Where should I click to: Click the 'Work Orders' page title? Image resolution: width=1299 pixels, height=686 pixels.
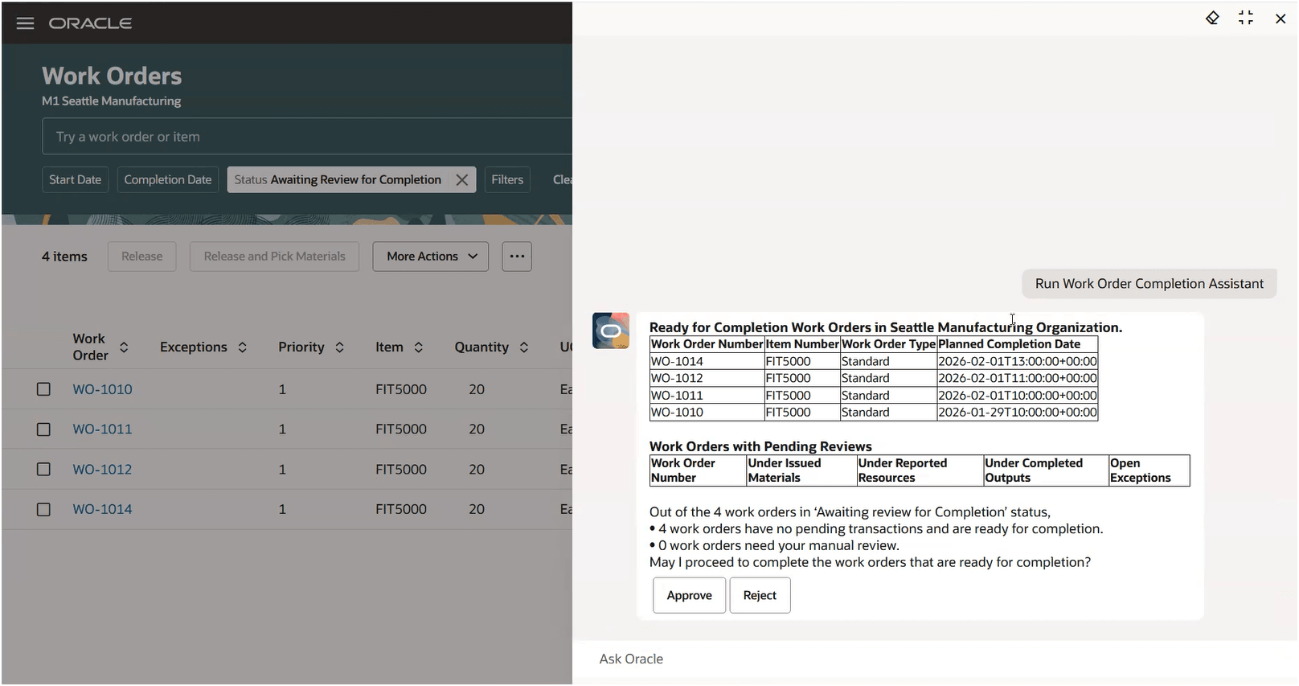[112, 76]
